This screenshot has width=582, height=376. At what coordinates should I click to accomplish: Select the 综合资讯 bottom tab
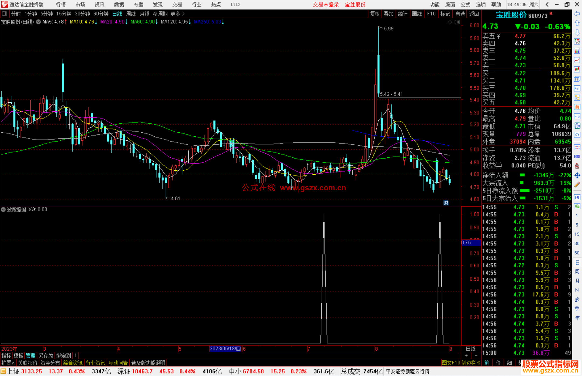pos(73,363)
